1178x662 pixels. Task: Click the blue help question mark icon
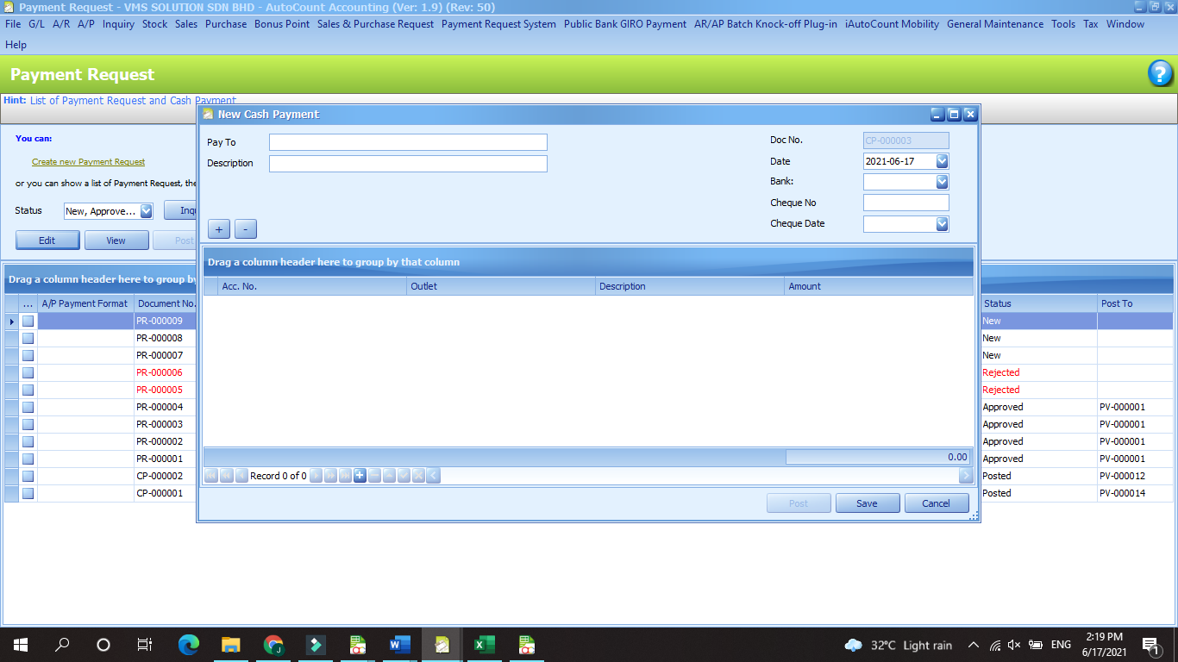point(1160,74)
